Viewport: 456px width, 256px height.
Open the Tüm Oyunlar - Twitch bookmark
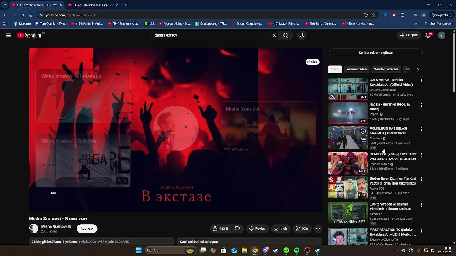coord(51,24)
